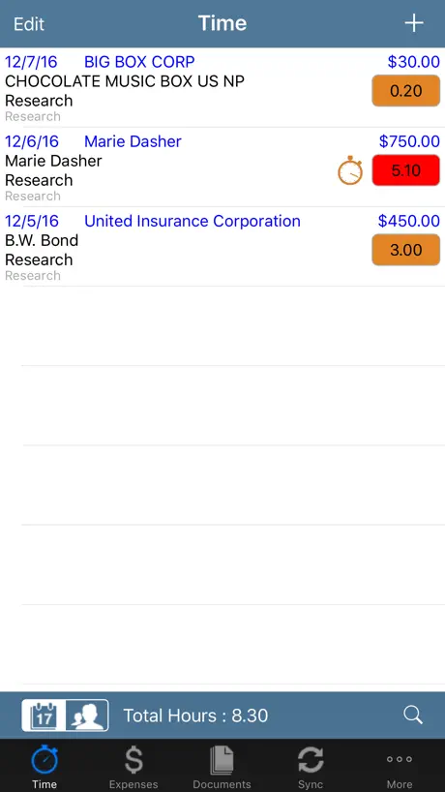Tap the Total Hours : 8.30 label
Screen dimensions: 445x792
tap(195, 716)
